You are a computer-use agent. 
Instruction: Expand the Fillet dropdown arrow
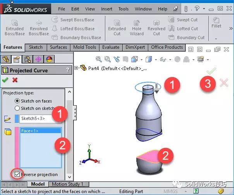point(216,39)
